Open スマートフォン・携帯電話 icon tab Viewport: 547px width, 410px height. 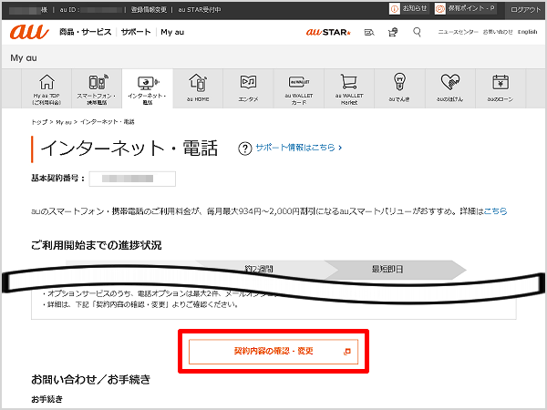97,89
